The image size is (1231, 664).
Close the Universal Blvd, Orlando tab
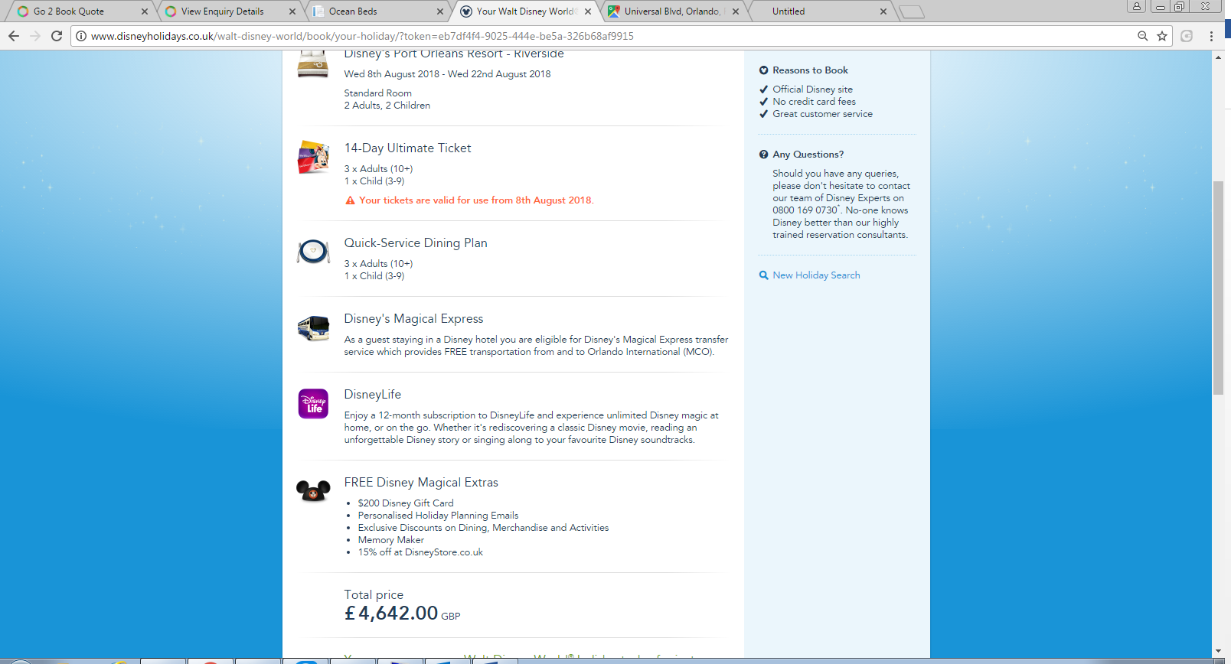click(736, 11)
